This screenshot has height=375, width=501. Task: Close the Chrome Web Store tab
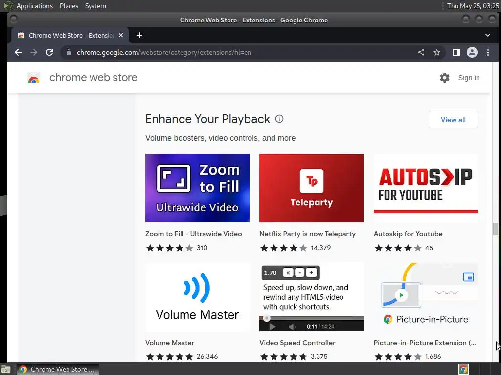(x=121, y=35)
